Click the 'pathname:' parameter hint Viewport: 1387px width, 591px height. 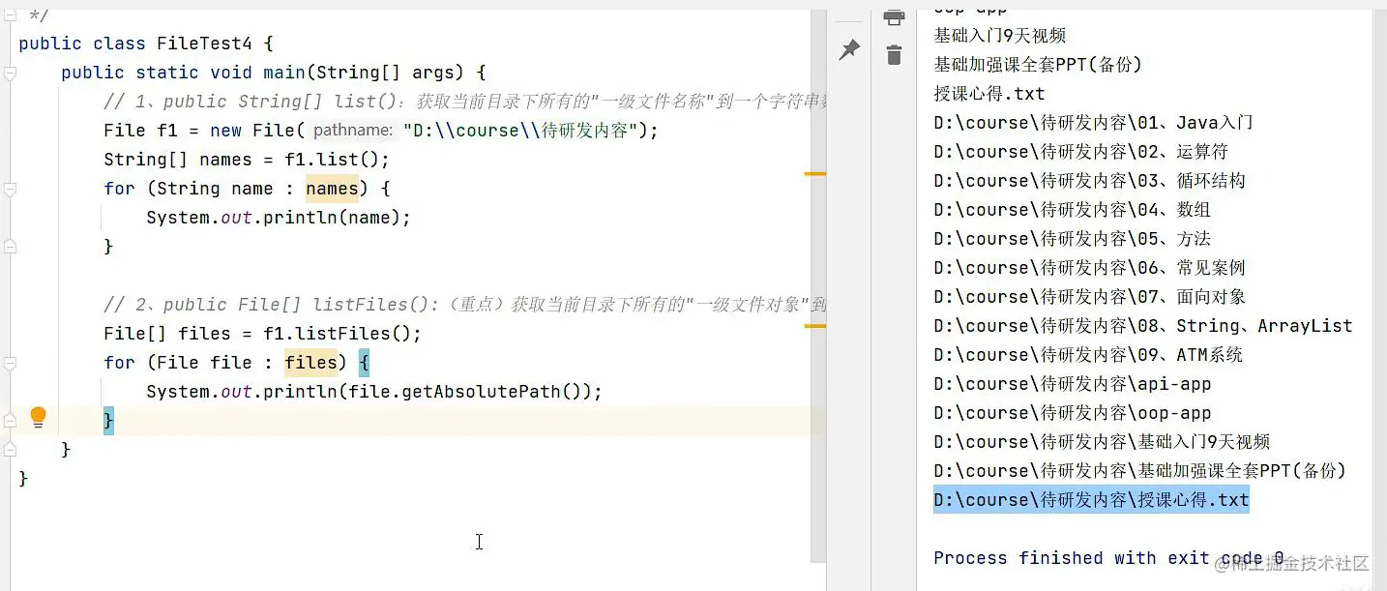[353, 131]
